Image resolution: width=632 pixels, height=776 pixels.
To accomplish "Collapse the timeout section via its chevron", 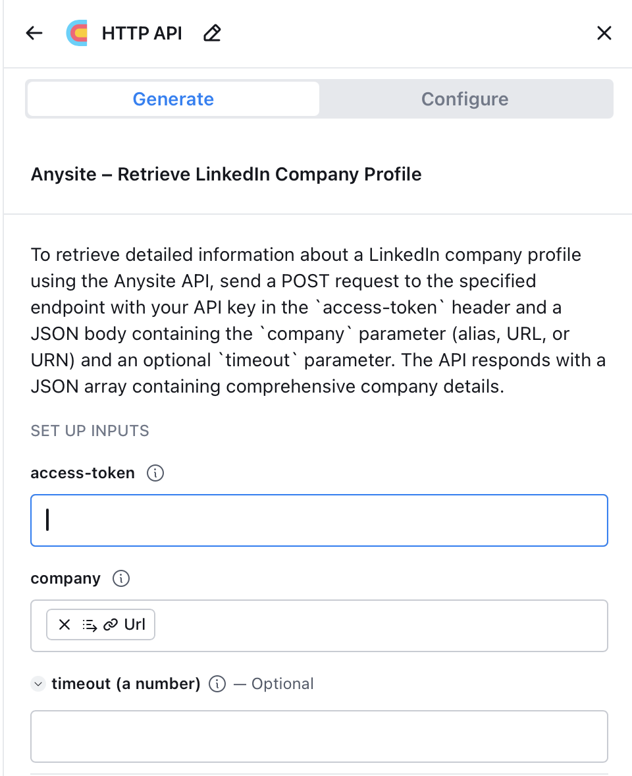I will (x=38, y=684).
